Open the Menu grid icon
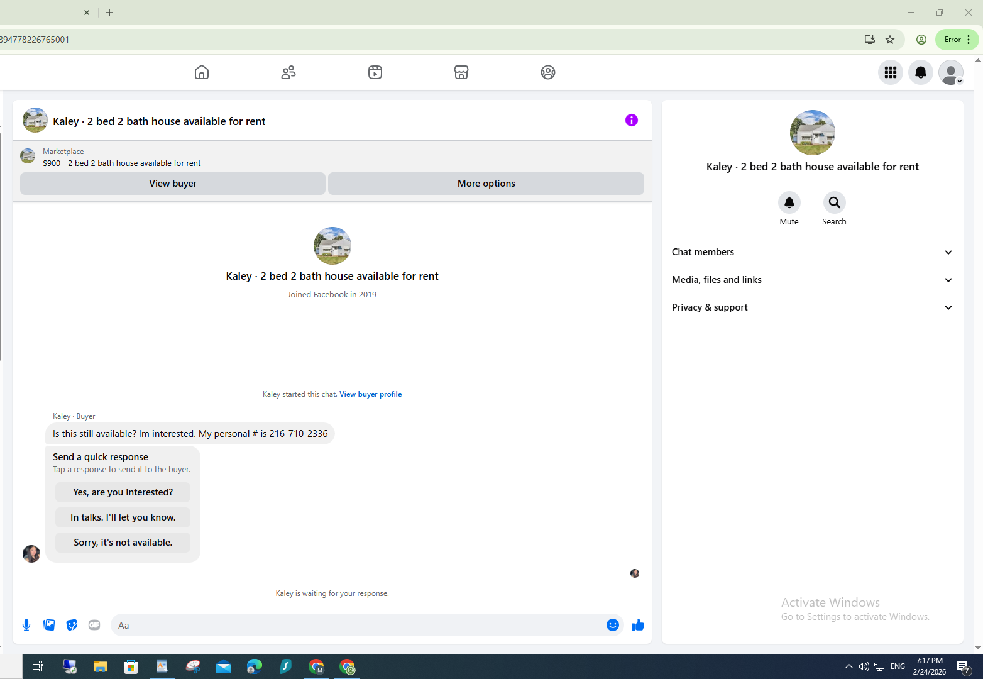 (891, 72)
